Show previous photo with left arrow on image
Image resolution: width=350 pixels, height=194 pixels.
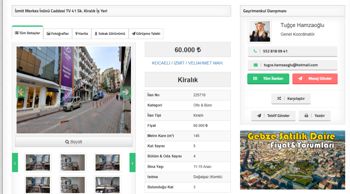pos(21,92)
